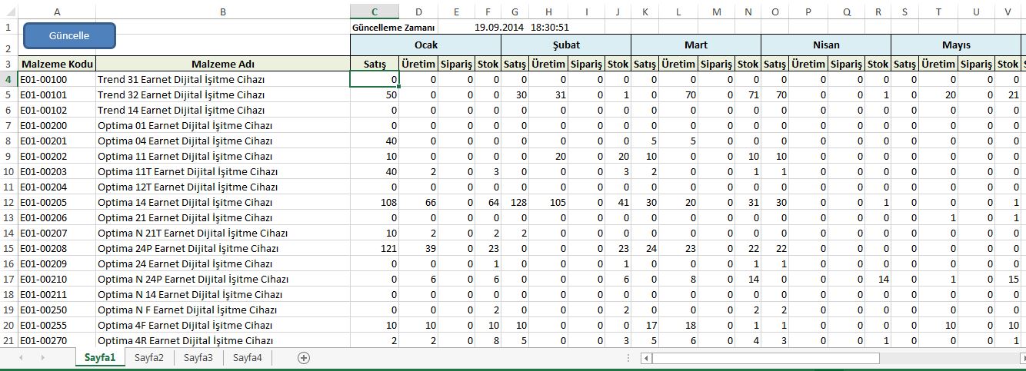
Task: Select column B header
Action: [x=223, y=12]
